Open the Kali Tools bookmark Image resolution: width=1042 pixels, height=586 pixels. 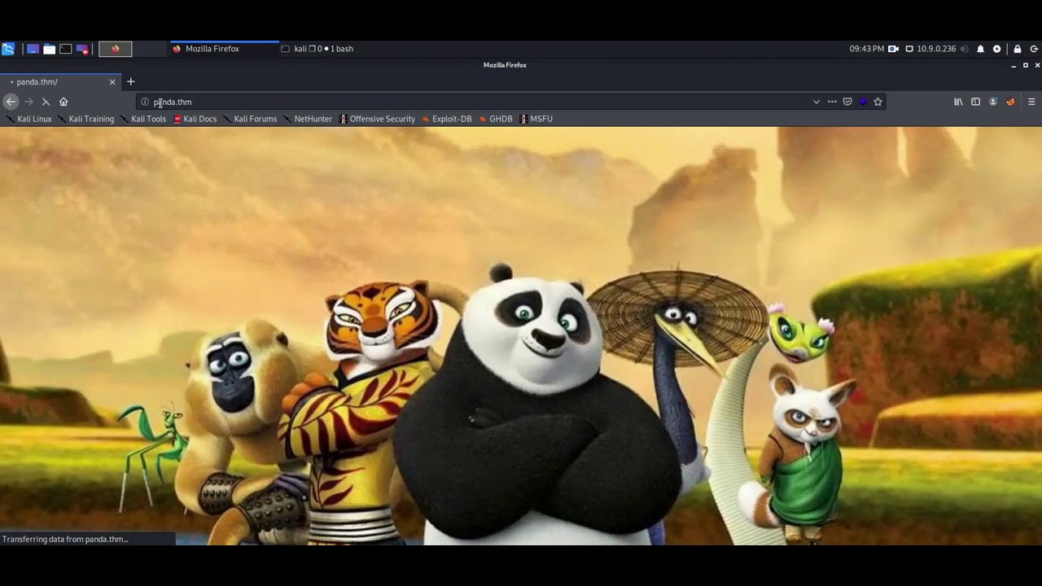point(143,119)
